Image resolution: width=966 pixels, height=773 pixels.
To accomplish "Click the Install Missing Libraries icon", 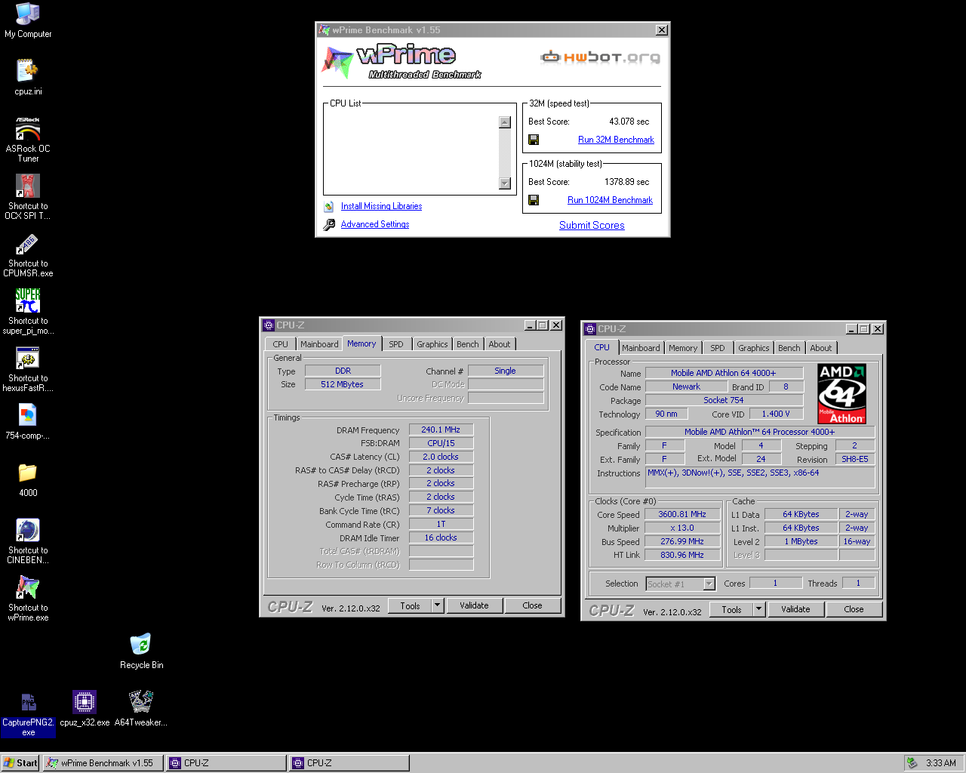I will click(x=329, y=206).
